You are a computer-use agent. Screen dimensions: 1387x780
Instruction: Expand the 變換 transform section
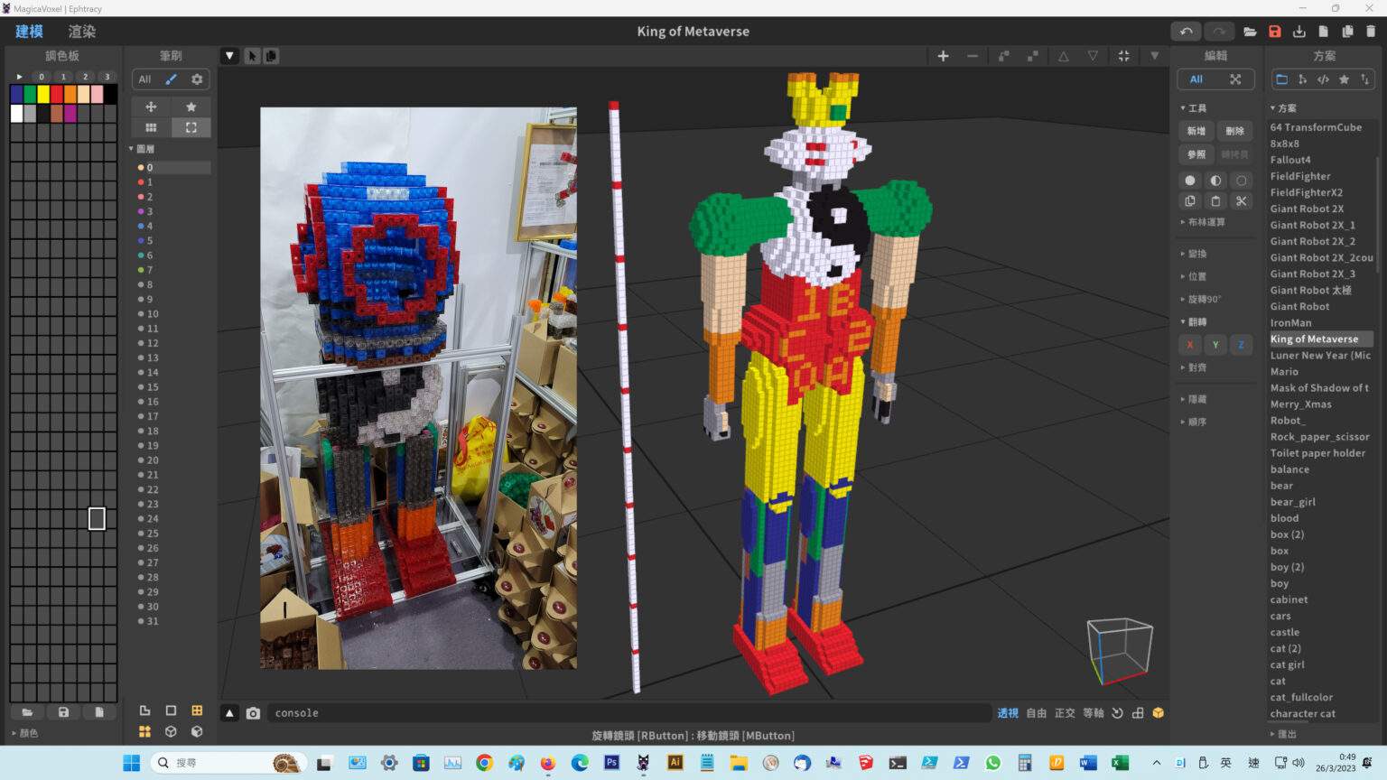(x=1193, y=254)
